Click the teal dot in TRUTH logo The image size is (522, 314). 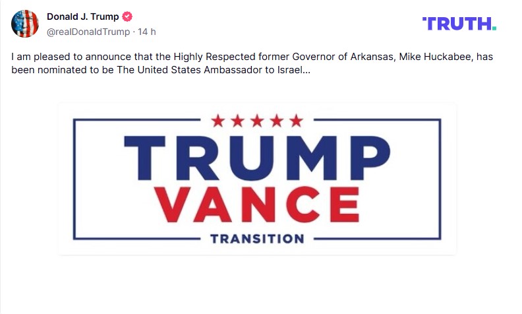[494, 28]
